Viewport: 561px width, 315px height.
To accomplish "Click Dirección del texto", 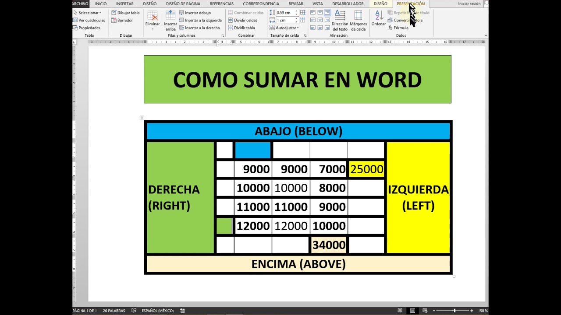I will [340, 20].
